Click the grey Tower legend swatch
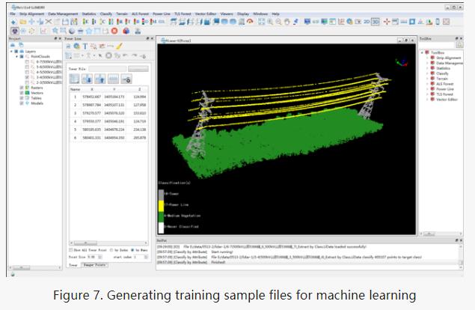 pos(161,195)
